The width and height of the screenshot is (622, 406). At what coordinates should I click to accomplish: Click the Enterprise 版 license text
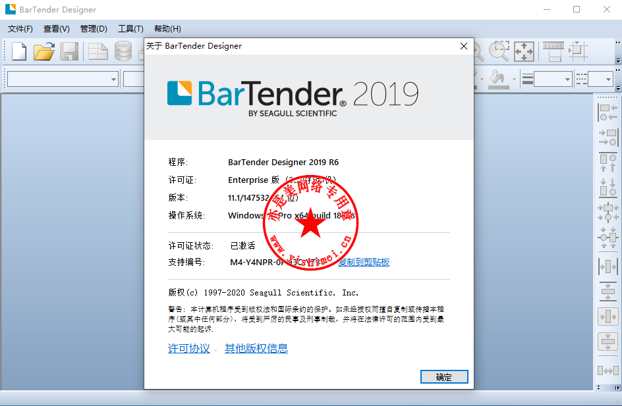(x=254, y=180)
